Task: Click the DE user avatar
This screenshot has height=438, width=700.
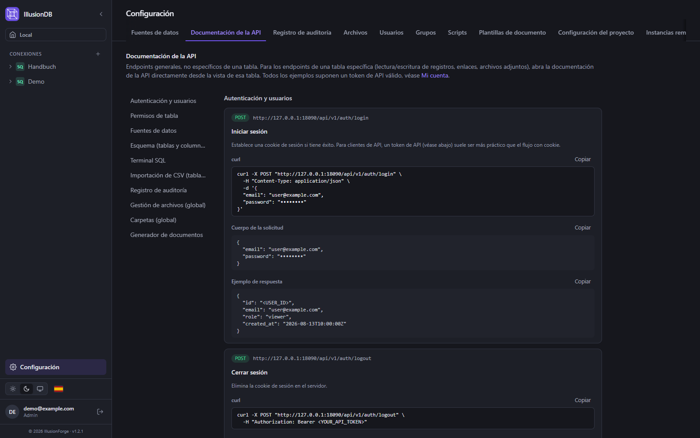Action: pyautogui.click(x=12, y=412)
